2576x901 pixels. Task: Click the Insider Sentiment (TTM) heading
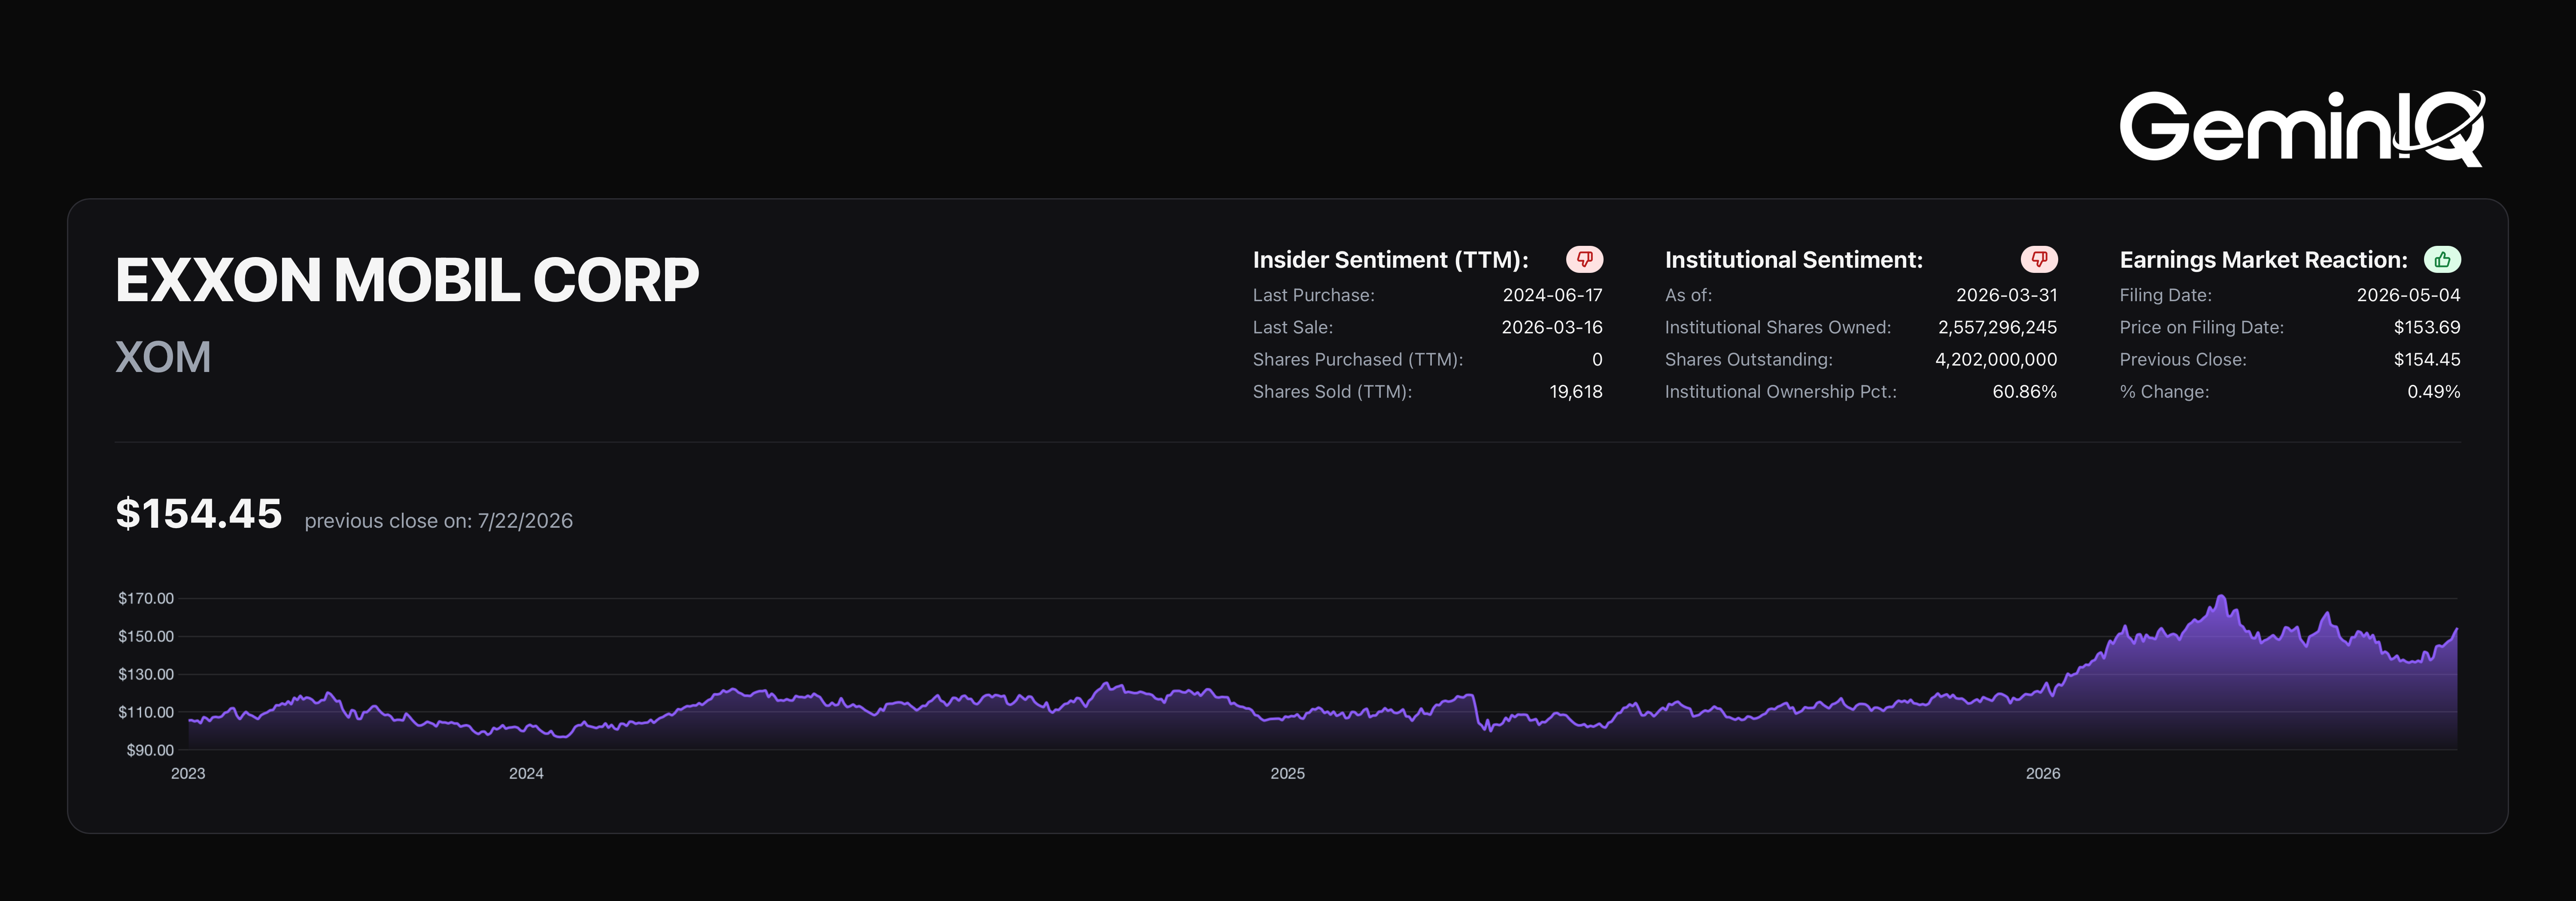tap(1390, 260)
